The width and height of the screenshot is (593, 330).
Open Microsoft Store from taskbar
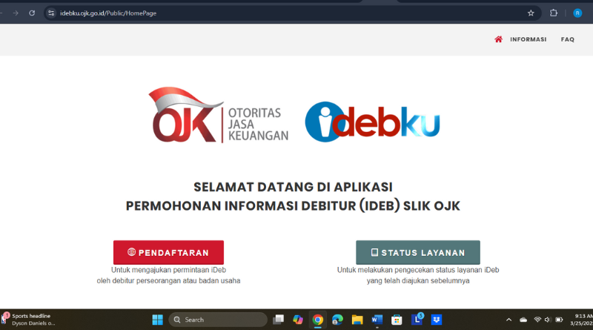pos(397,320)
